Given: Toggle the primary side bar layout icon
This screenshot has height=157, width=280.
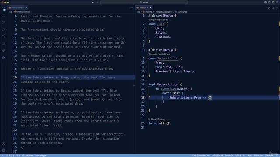Looking at the screenshot, I should [x=266, y=3].
